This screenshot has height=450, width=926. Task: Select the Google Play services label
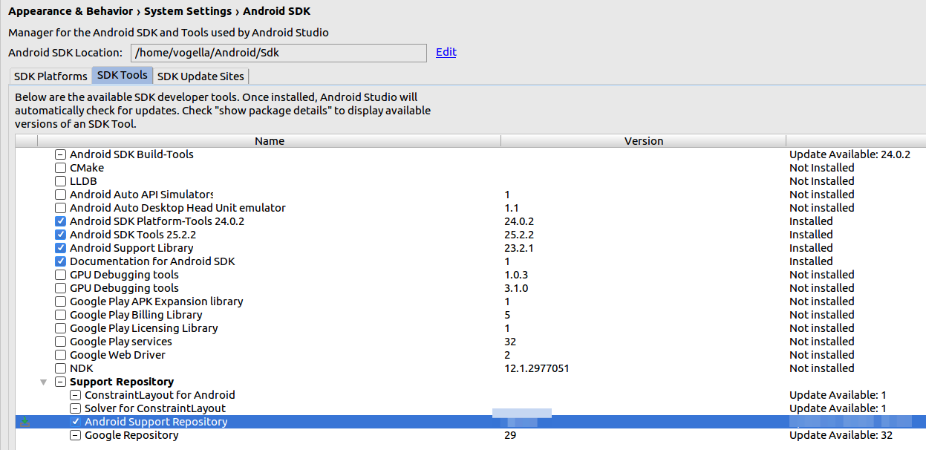(x=121, y=342)
